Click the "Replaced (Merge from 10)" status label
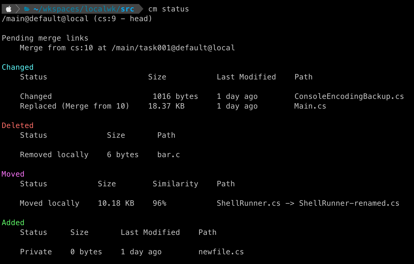This screenshot has width=414, height=264. [74, 106]
